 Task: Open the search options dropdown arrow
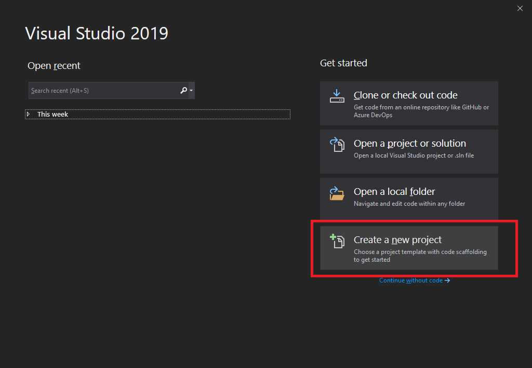[191, 90]
